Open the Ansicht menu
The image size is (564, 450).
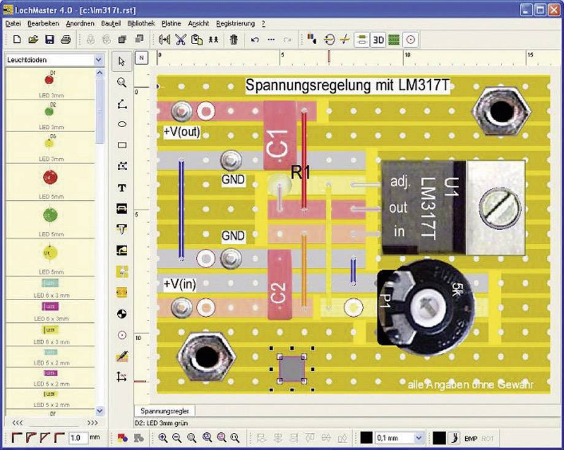pos(198,23)
